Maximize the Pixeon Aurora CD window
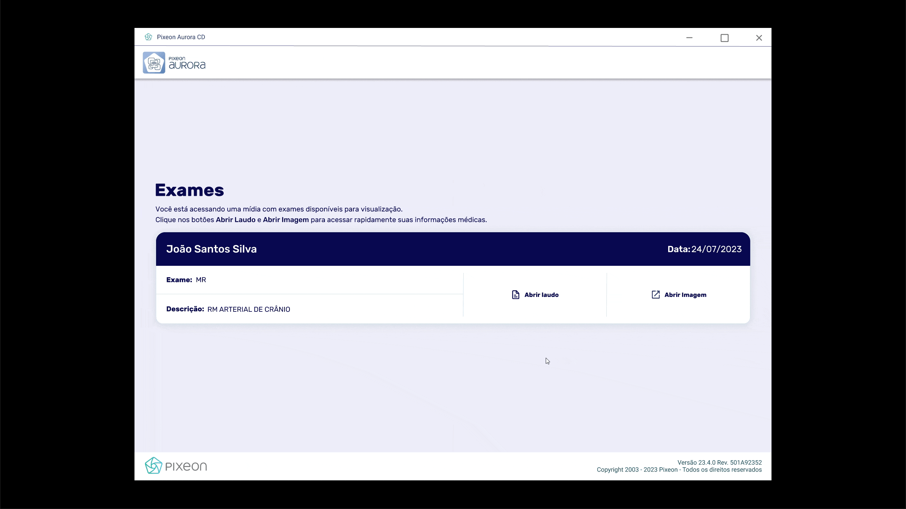 point(724,37)
